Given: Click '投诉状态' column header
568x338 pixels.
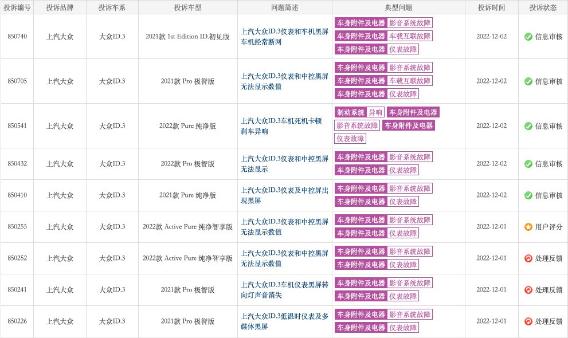Looking at the screenshot, I should 543,7.
